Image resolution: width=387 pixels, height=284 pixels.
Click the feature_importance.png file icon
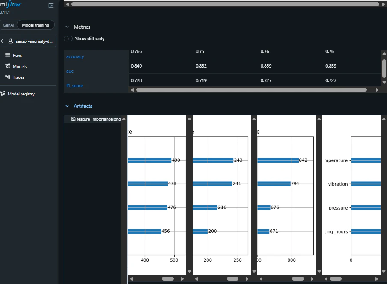(x=73, y=119)
